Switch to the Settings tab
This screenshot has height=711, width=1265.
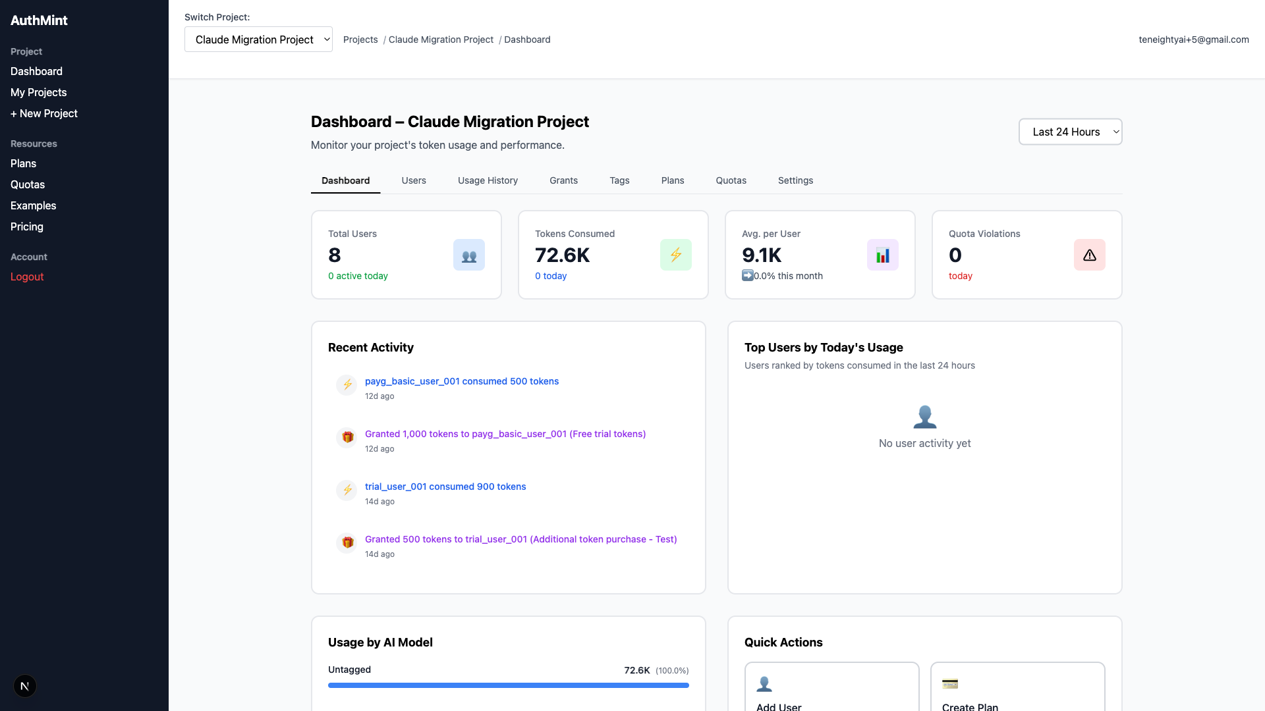tap(795, 180)
